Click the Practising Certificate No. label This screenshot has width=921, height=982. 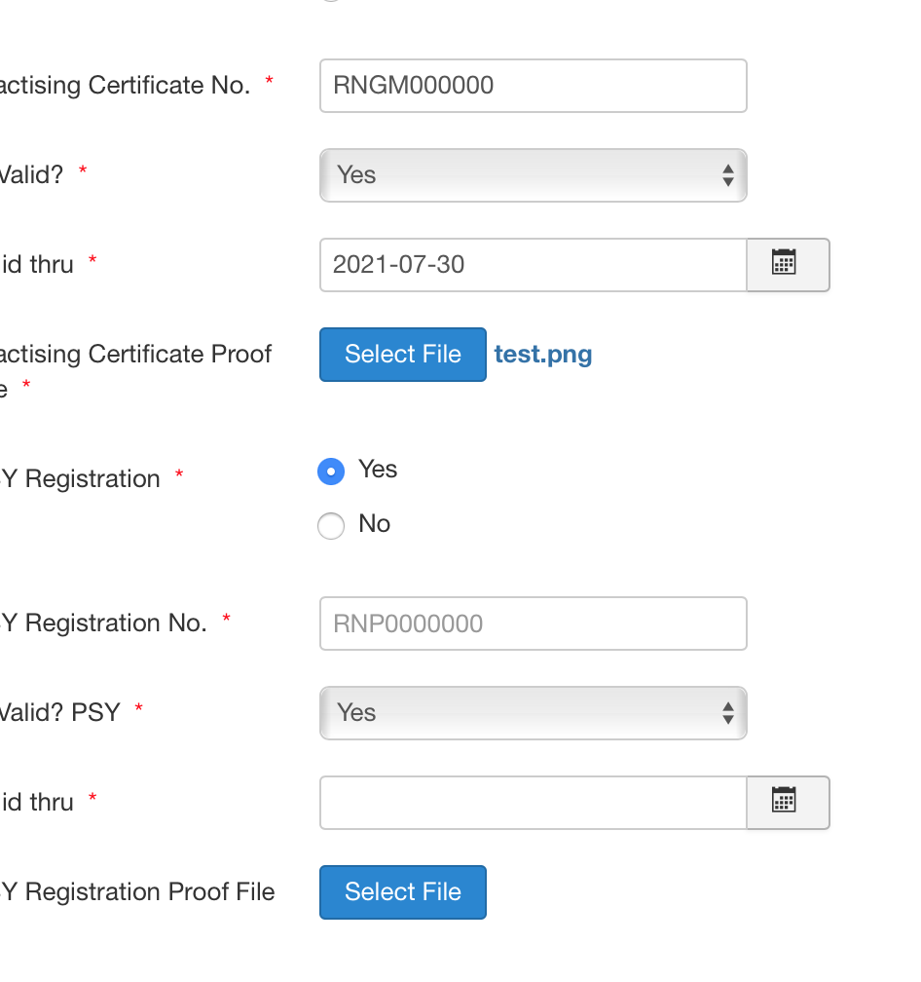coord(126,85)
